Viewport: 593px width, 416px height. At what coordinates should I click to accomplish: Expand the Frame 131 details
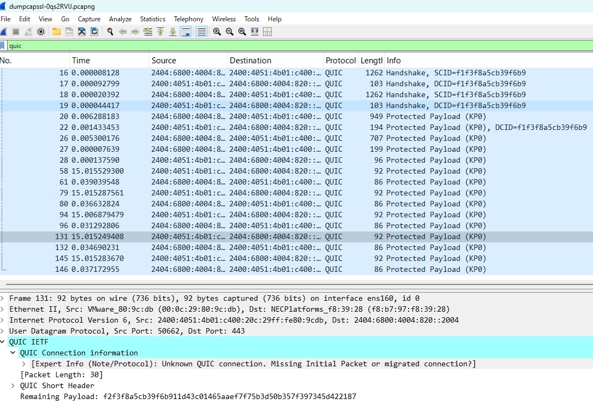tap(3, 298)
